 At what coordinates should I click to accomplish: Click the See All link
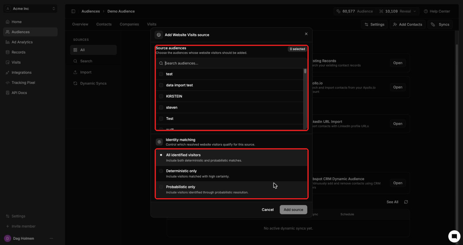[x=392, y=202]
